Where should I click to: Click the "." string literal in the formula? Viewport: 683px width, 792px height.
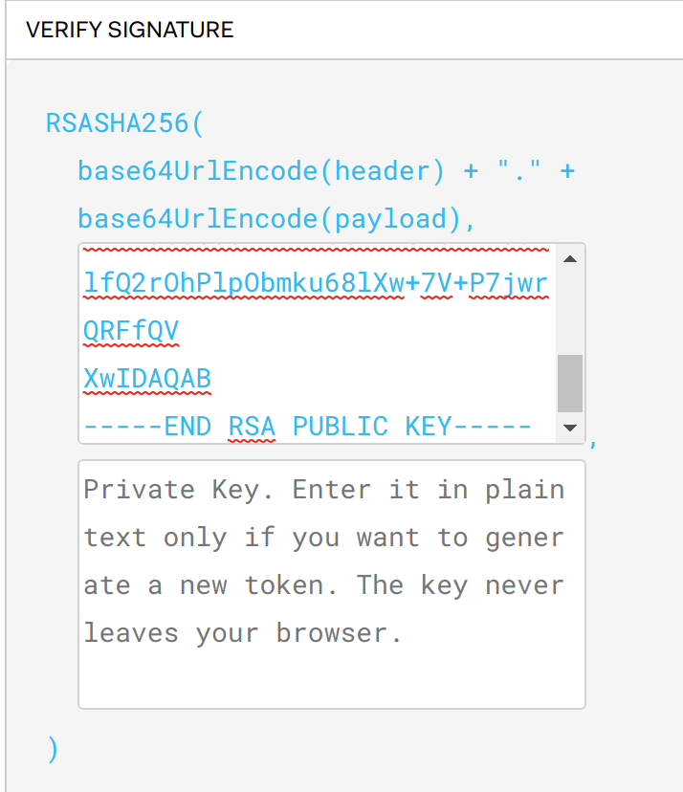[x=517, y=171]
